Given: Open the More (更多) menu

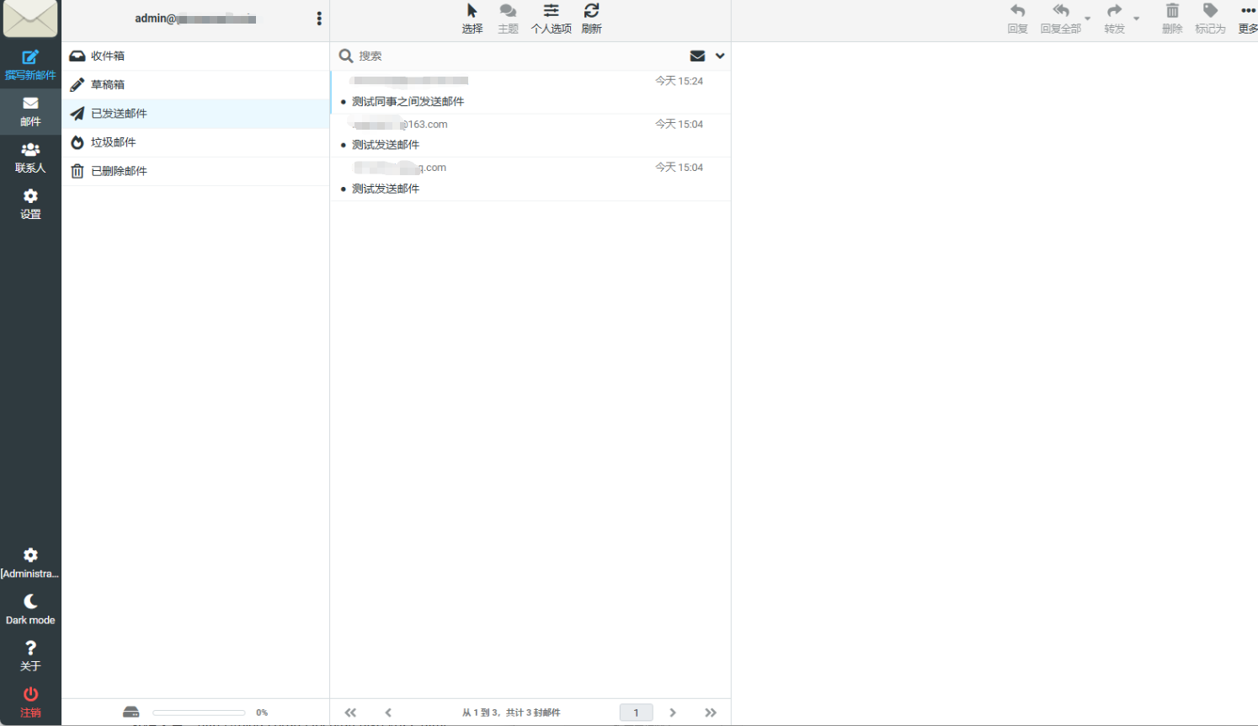Looking at the screenshot, I should coord(1248,19).
